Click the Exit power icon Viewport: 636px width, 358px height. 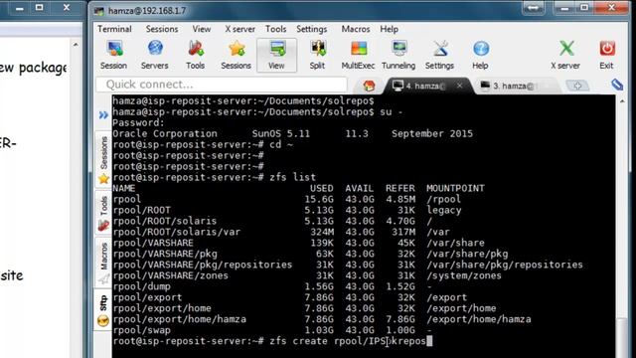607,55
